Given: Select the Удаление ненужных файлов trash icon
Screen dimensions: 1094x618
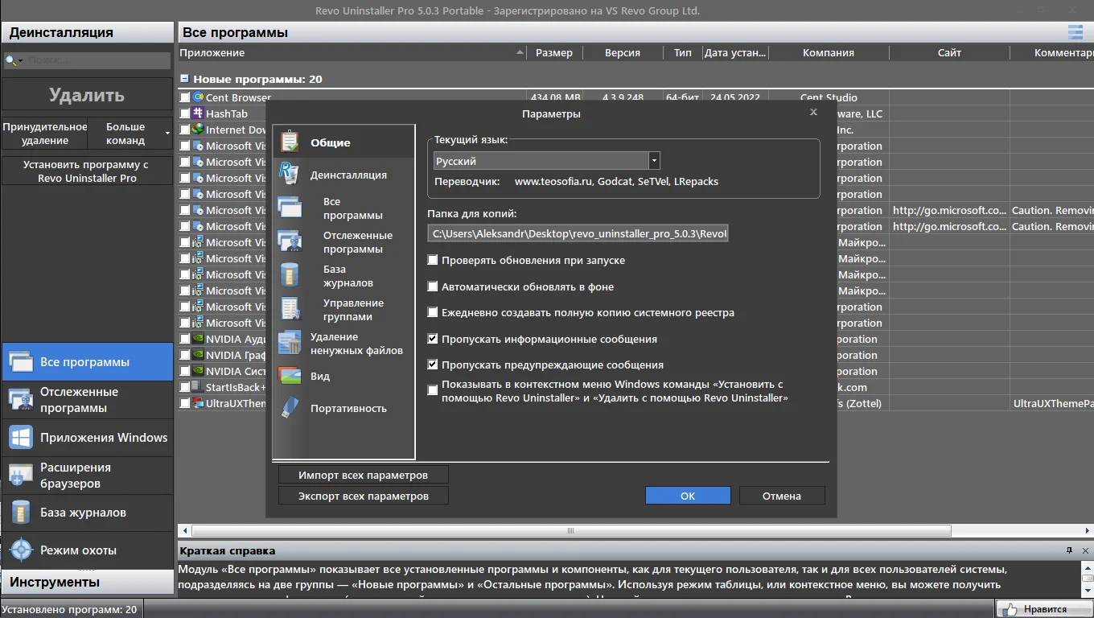Looking at the screenshot, I should click(x=290, y=343).
